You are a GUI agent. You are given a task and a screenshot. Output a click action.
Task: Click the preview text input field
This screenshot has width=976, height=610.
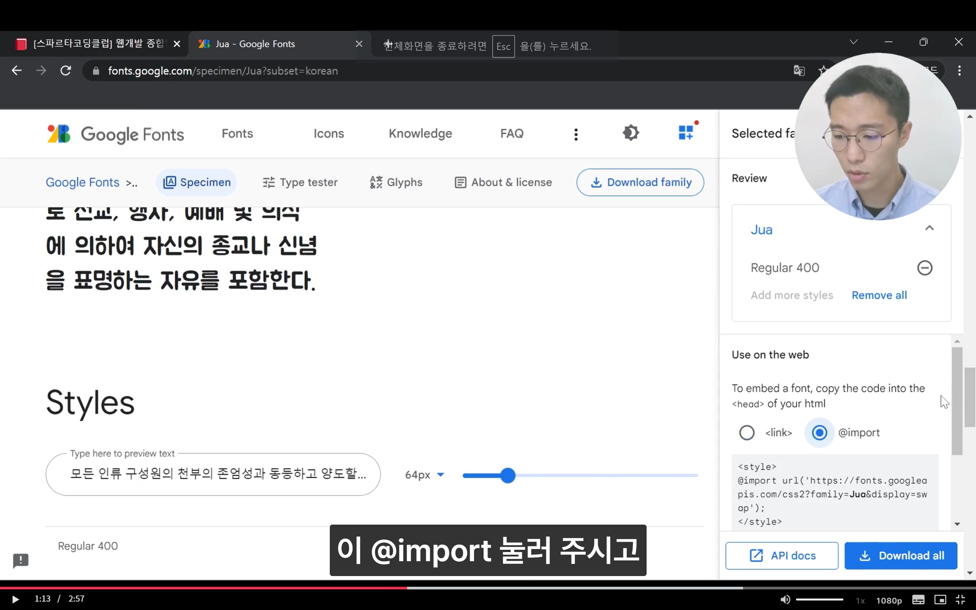(x=213, y=474)
